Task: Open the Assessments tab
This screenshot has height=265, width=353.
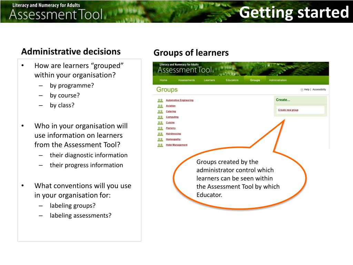Action: pos(186,80)
